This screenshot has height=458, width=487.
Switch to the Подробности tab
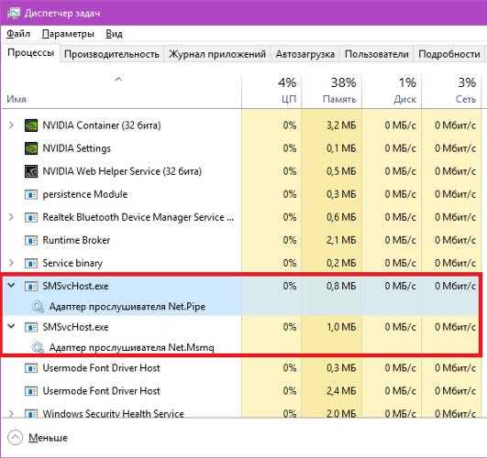point(449,54)
